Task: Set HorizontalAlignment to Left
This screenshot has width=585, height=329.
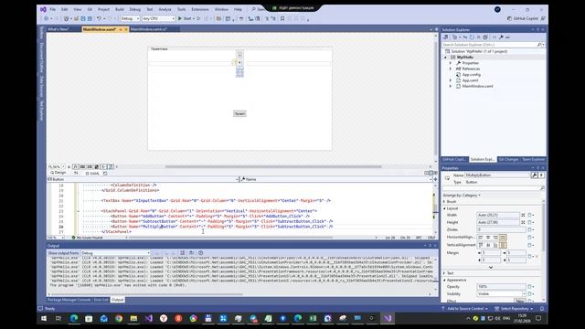Action: pos(481,238)
